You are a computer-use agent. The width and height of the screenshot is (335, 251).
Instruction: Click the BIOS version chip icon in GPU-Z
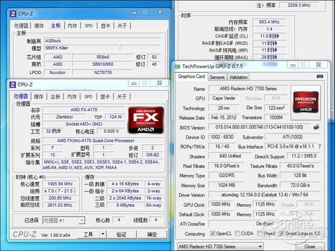click(316, 127)
